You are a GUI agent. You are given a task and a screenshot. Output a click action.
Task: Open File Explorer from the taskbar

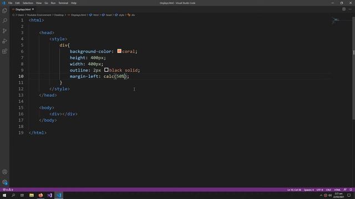coord(32,195)
